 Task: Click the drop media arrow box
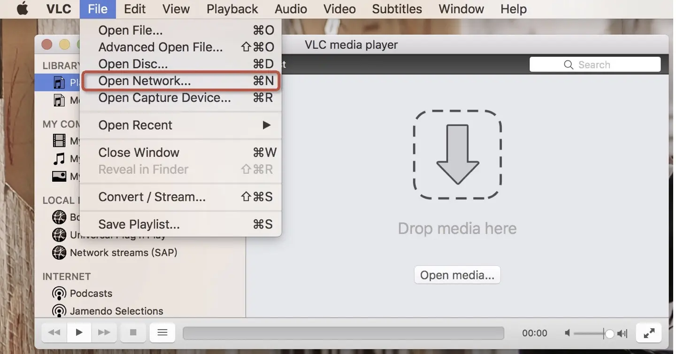coord(457,155)
